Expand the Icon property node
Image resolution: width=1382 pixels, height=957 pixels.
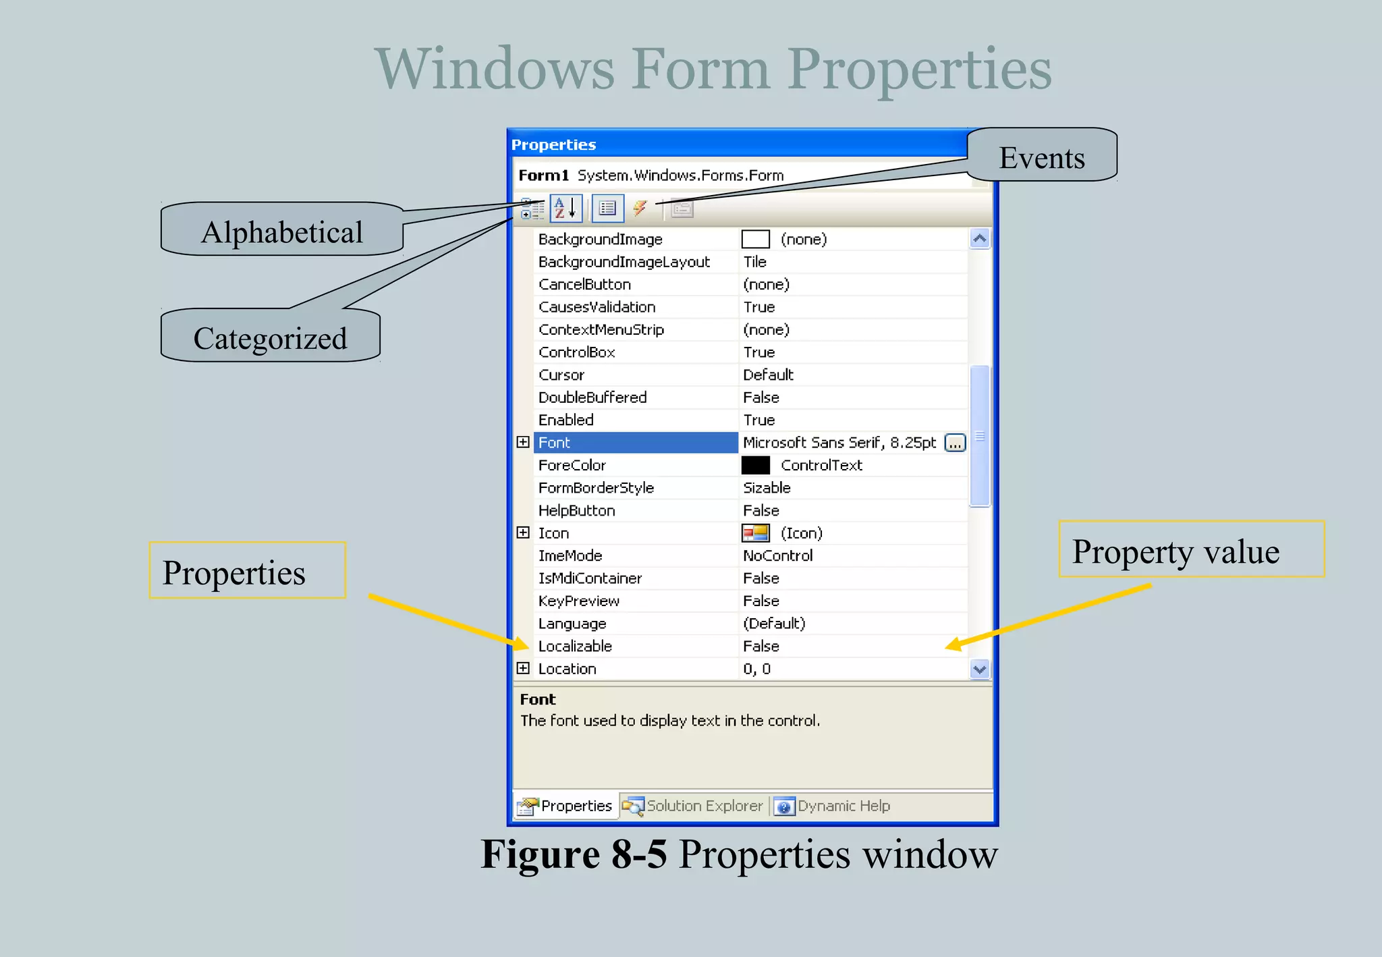coord(523,532)
